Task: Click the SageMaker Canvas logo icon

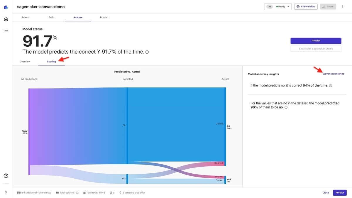Action: (6, 7)
